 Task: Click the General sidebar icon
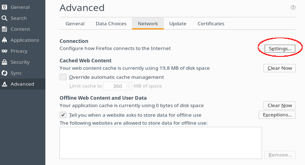(4, 7)
